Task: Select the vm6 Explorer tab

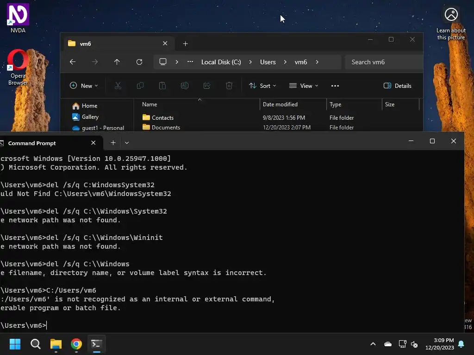Action: click(x=118, y=44)
